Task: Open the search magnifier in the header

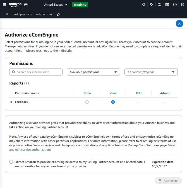Action: [144, 4]
